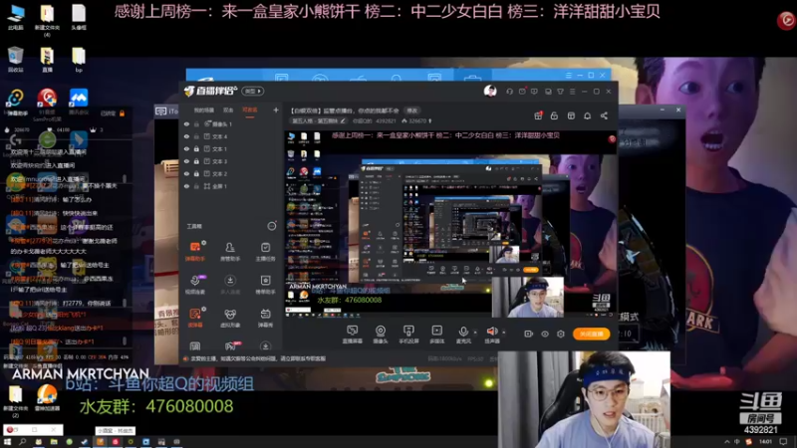Click the room number 4392821 text
The image size is (797, 448).
point(386,120)
